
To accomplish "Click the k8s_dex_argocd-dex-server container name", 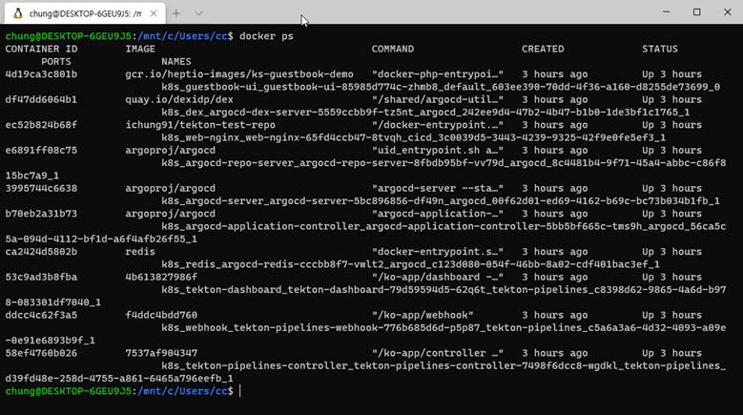I will pos(425,113).
